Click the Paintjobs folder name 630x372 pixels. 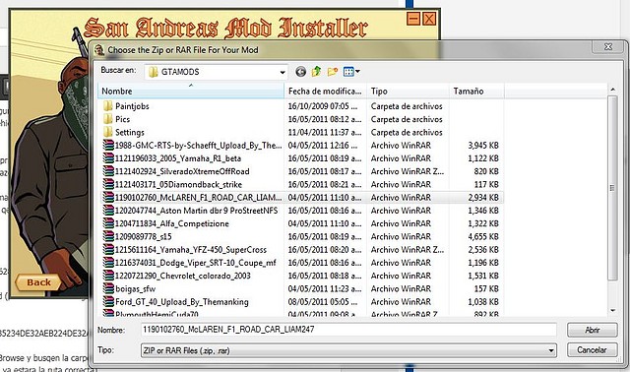coord(132,106)
